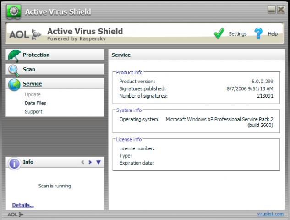Show next info message with right arrow
Image resolution: width=290 pixels, height=220 pixels.
[x=90, y=162]
